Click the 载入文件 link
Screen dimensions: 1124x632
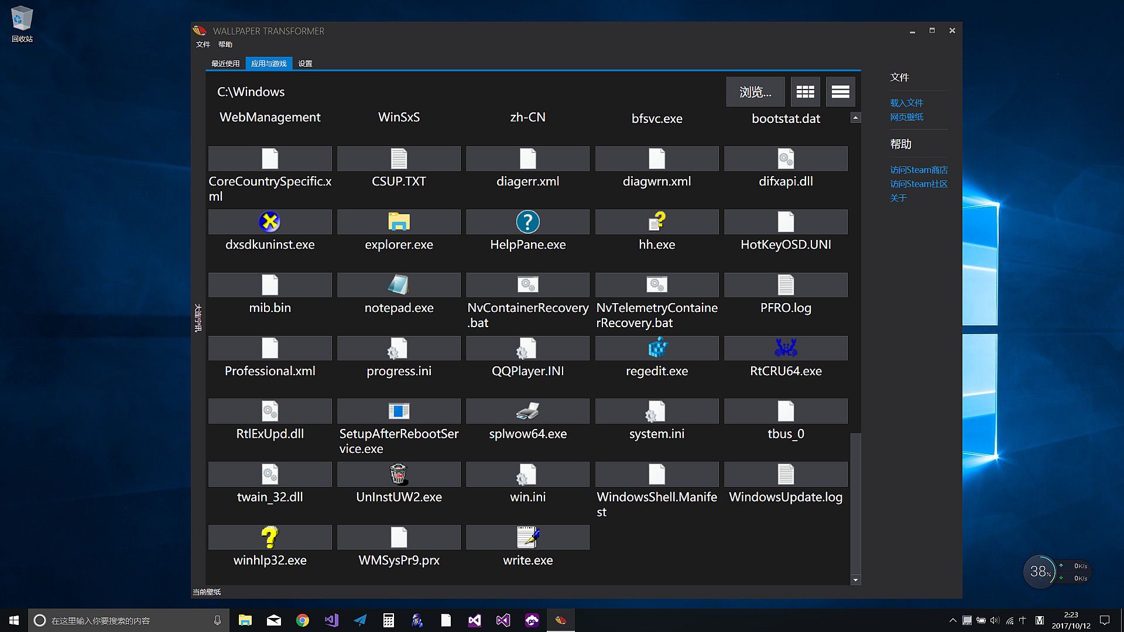(907, 103)
